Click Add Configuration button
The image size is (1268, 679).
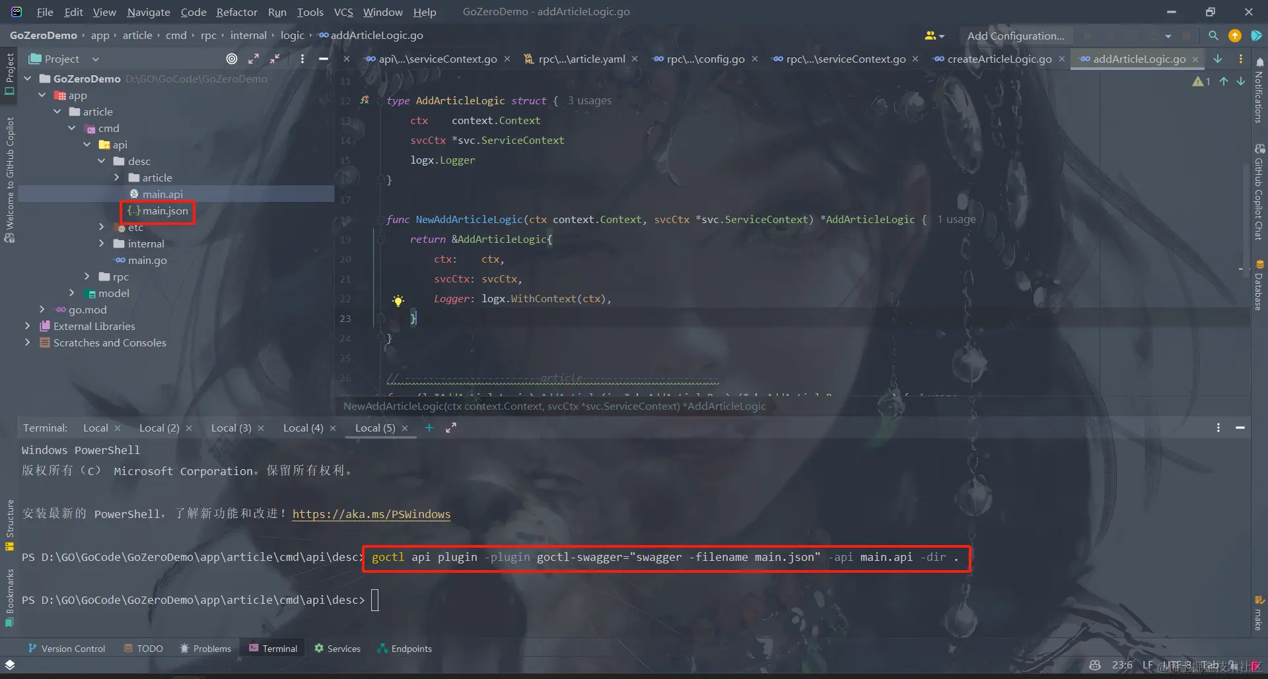(1016, 36)
